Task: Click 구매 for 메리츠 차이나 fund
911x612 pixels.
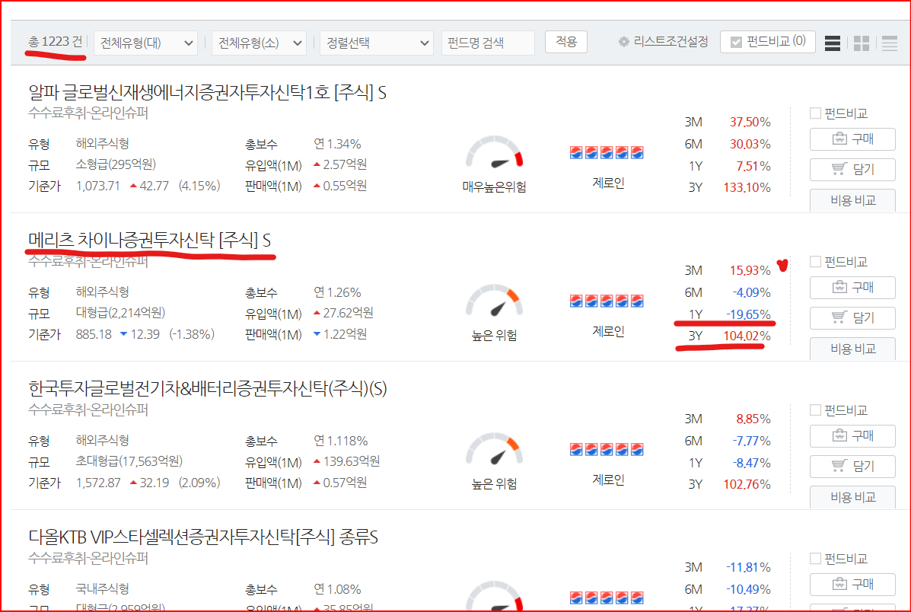Action: tap(852, 287)
